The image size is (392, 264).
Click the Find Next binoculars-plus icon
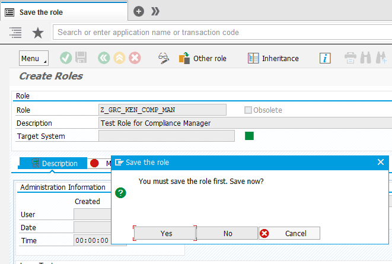381,58
